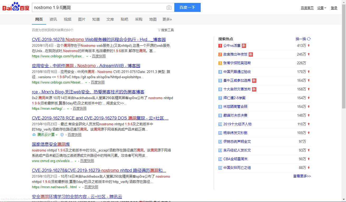Screen dimensions: 346x202
Task: Open the 百度首页 link
Action: (x=307, y=8)
